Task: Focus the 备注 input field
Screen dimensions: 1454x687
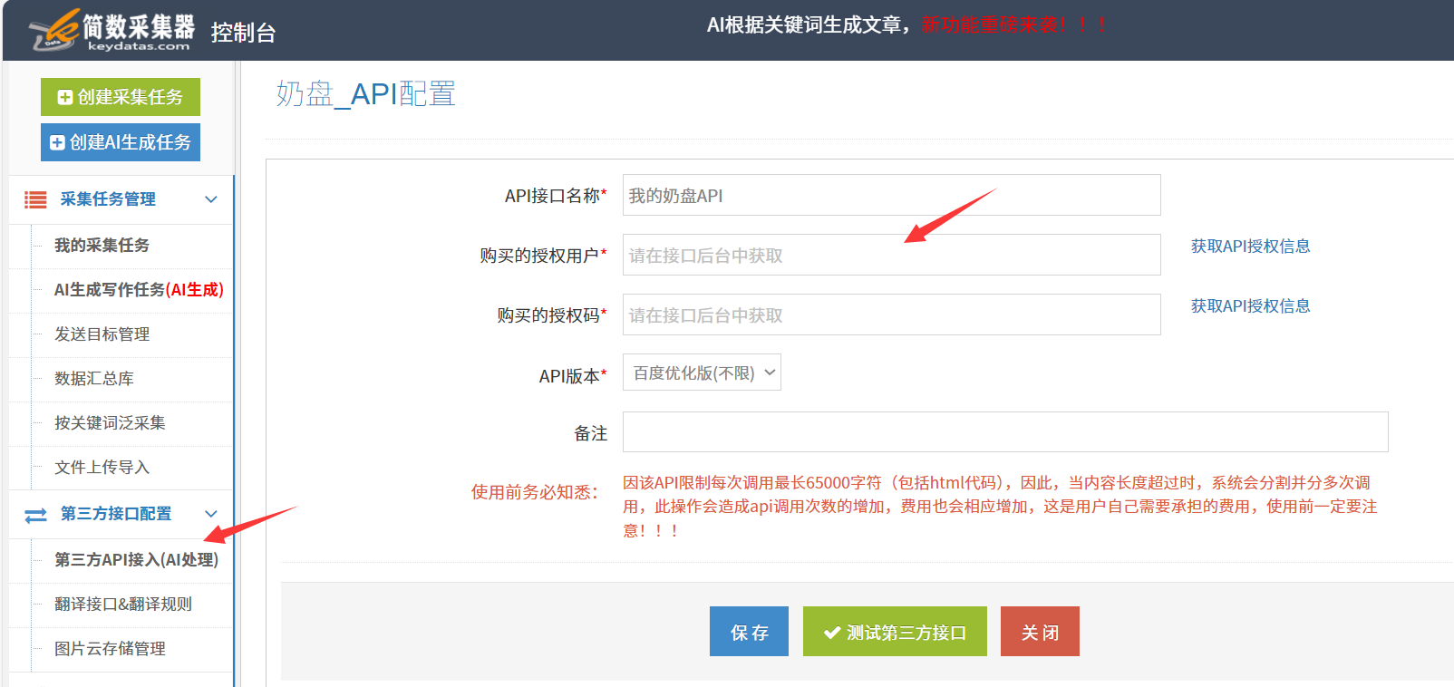Action: (1005, 431)
